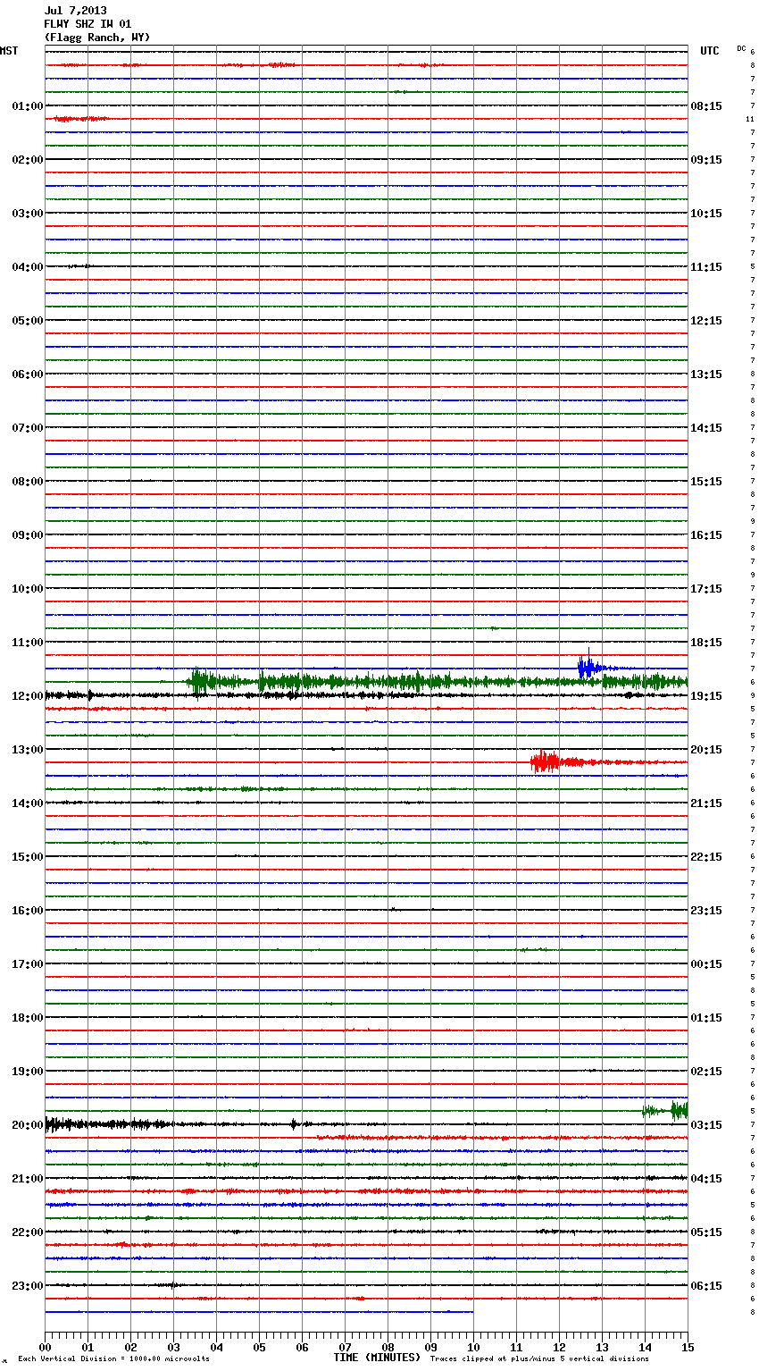
Task: Click the MST time label '04:00'
Action: pyautogui.click(x=28, y=267)
